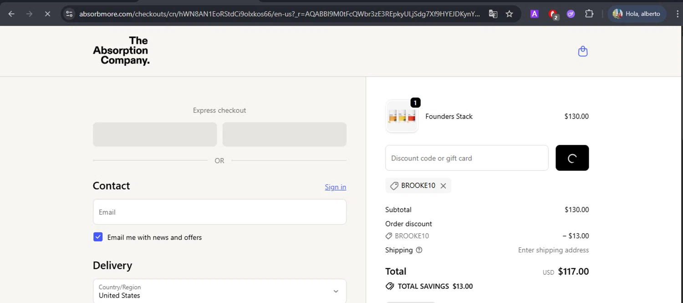The height and width of the screenshot is (303, 683).
Task: Focus the Email input field
Action: (x=219, y=212)
